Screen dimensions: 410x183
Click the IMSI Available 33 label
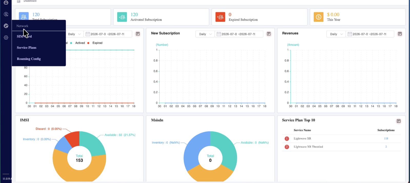[x=120, y=135]
